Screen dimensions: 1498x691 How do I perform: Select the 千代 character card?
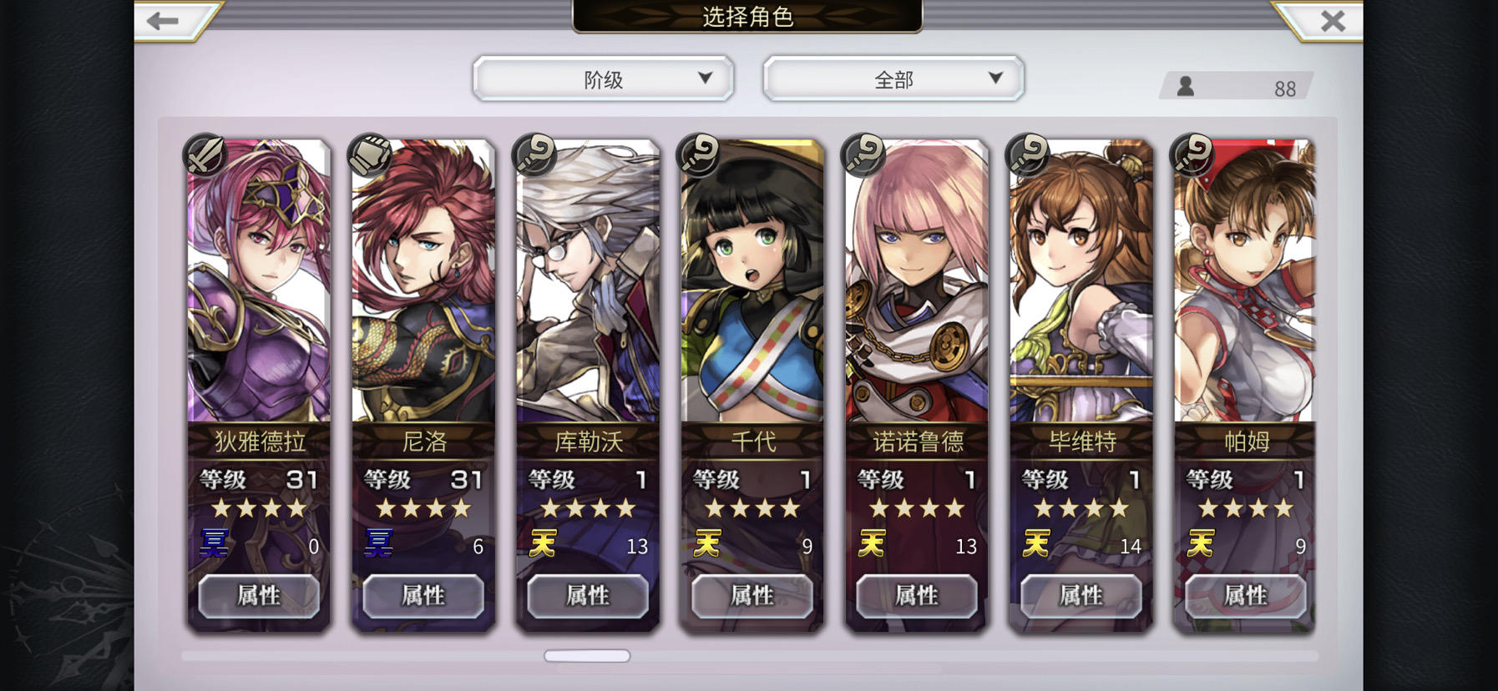tap(752, 384)
